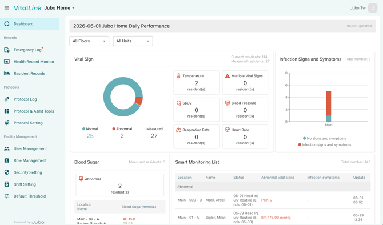Select the Temperature vital sign card
This screenshot has height=225, width=383.
[x=197, y=82]
